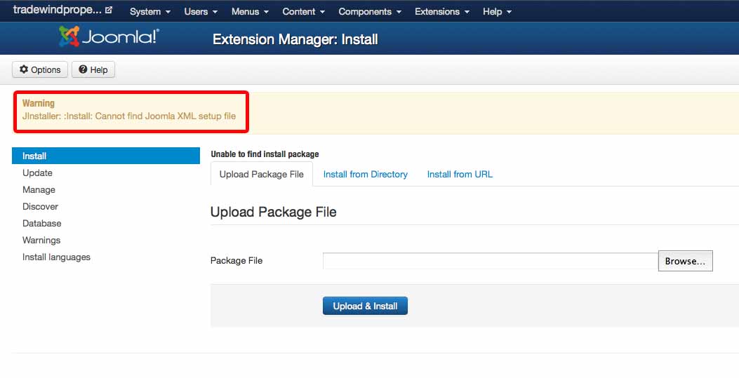Go to Update in the sidebar

point(37,173)
